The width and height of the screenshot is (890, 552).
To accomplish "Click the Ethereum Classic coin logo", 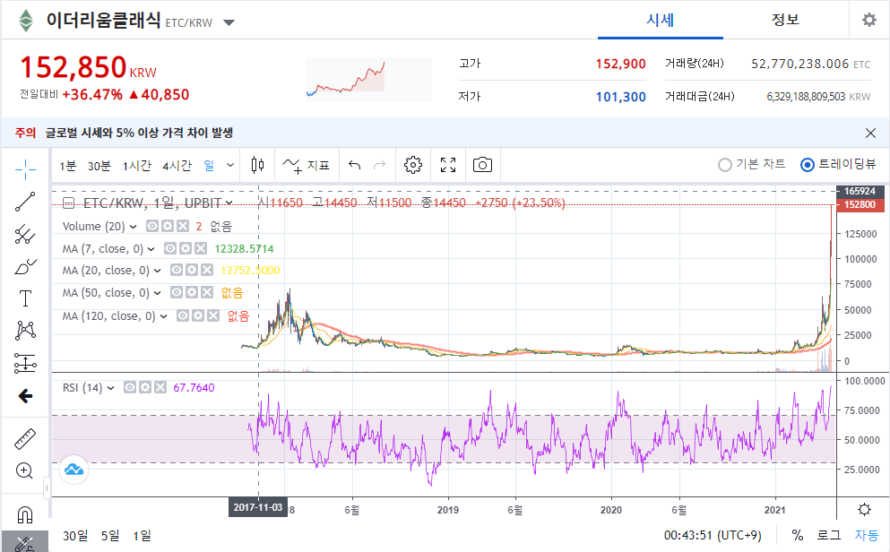I will click(25, 21).
